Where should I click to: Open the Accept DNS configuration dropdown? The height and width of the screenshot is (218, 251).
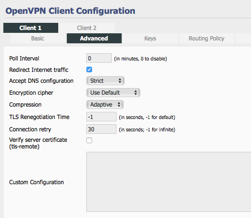105,80
